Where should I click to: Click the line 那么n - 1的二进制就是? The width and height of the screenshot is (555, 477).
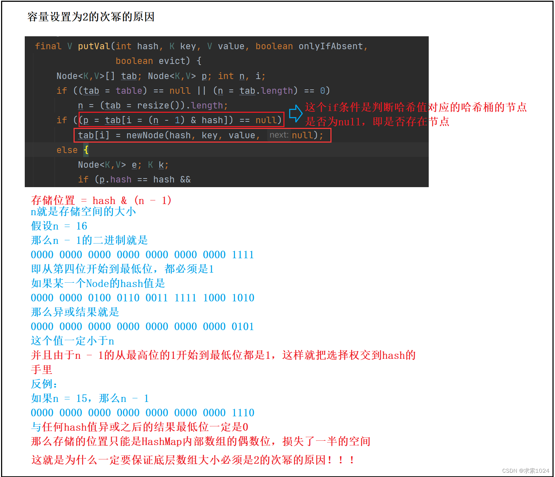89,240
